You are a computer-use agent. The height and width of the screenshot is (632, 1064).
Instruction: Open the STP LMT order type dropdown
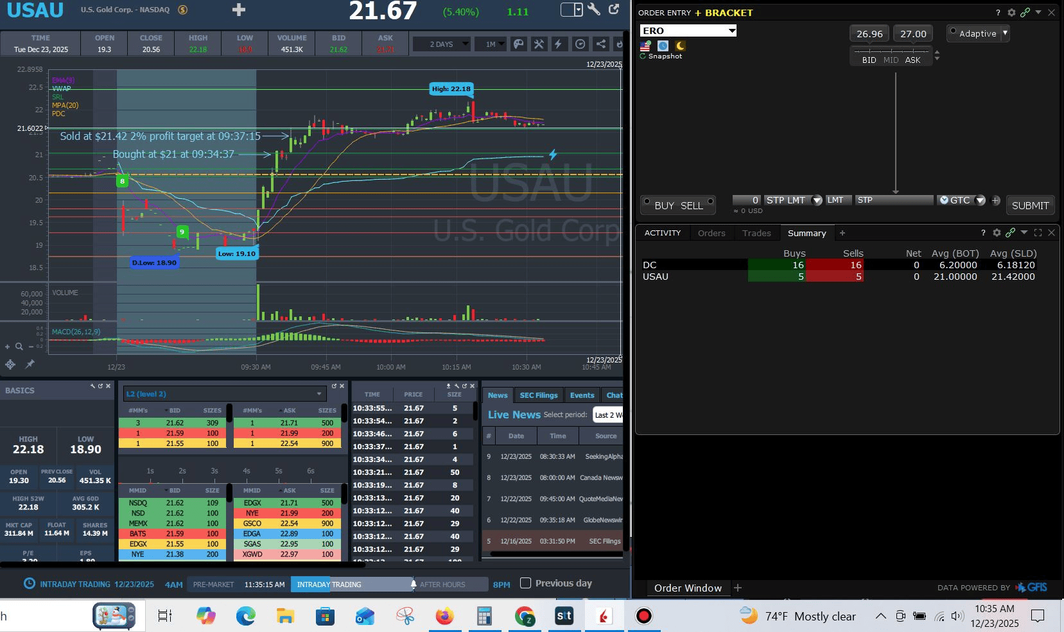pos(817,200)
